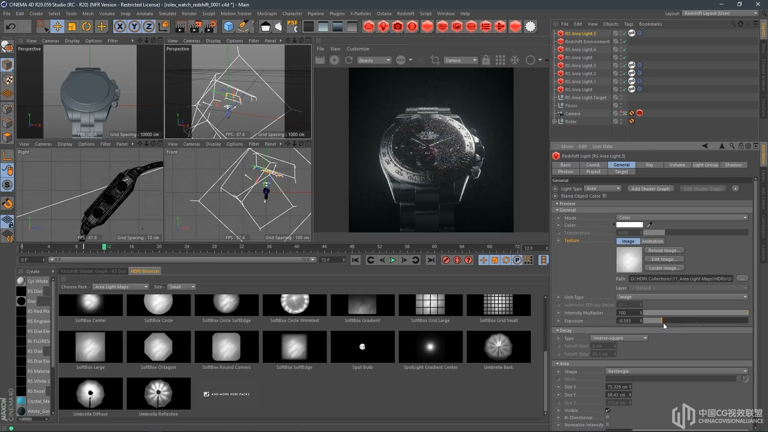Viewport: 768px width, 432px height.
Task: Click the eyedropper next to Color
Action: (650, 225)
